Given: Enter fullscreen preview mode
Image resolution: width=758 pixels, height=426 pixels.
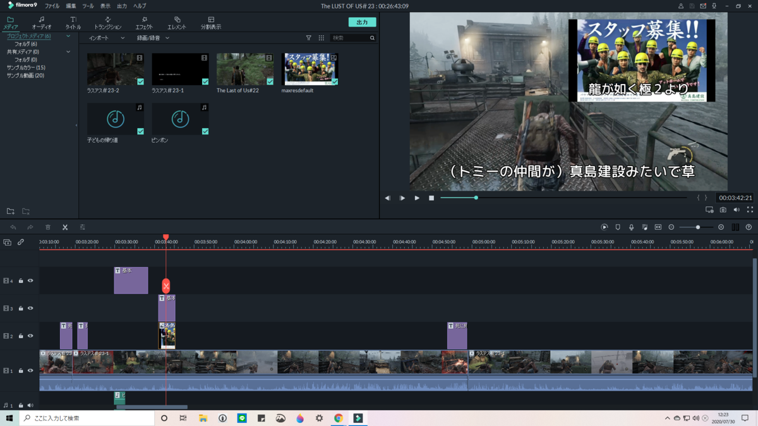Looking at the screenshot, I should [750, 210].
